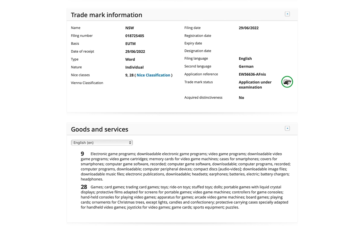Click the class 9 number heading

82,154
